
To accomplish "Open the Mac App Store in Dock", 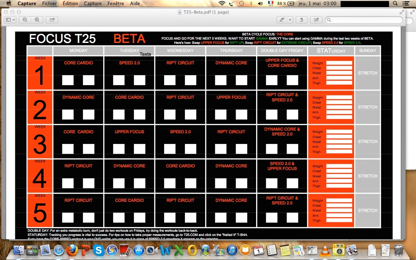I will [138, 251].
